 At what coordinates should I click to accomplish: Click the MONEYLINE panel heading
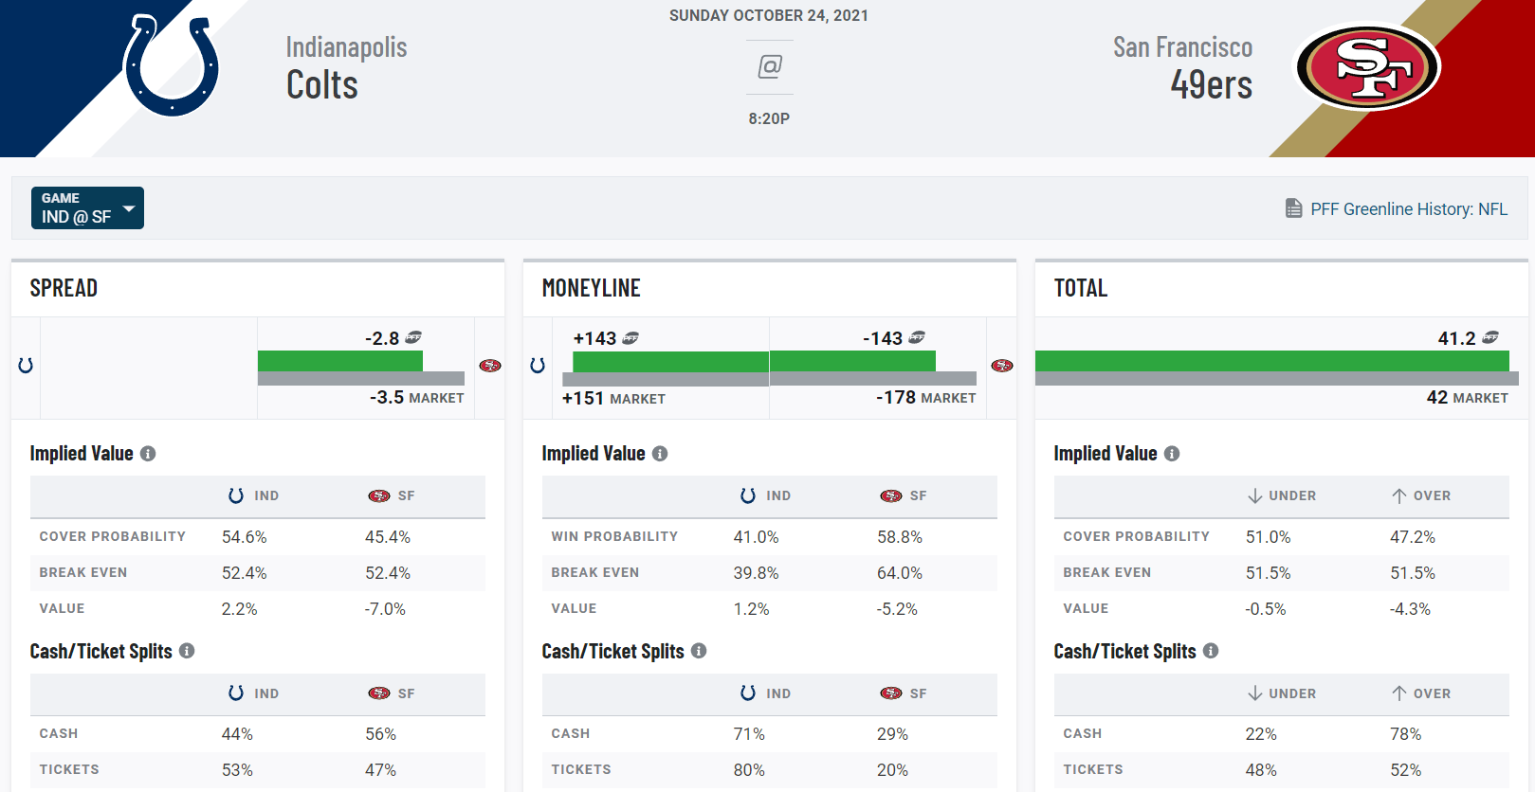click(x=591, y=288)
